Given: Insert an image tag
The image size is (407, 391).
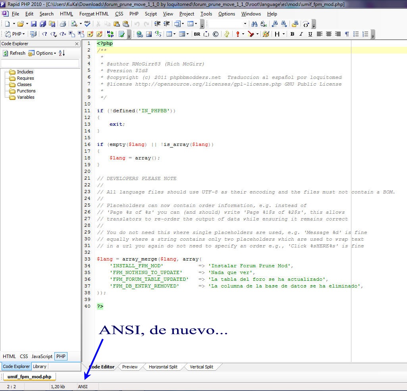Looking at the screenshot, I should click(149, 34).
